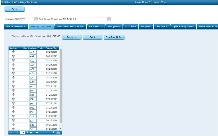Image resolution: width=218 pixels, height=136 pixels.
Task: Click the J12 row date 07-25-2019
Action: pos(52,86)
